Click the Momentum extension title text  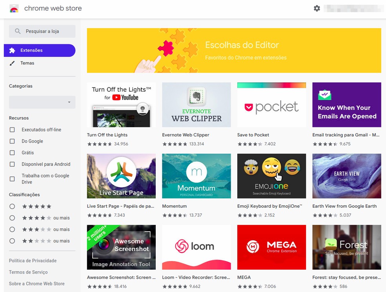pos(174,206)
